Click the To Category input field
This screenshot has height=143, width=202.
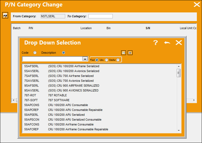(101, 16)
